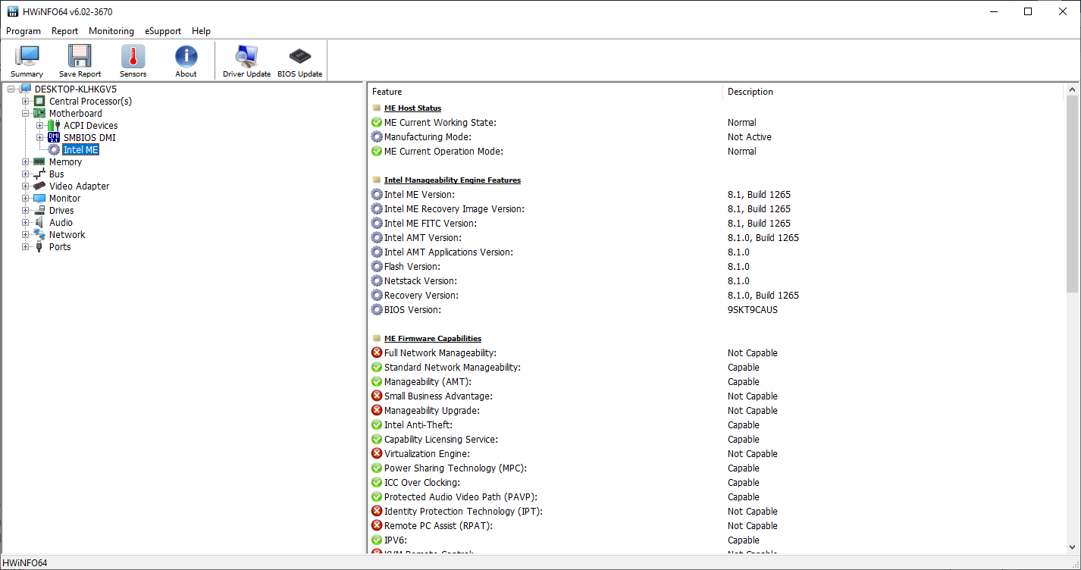1081x570 pixels.
Task: Click gear icon beside Intel ME Version
Action: [x=377, y=195]
